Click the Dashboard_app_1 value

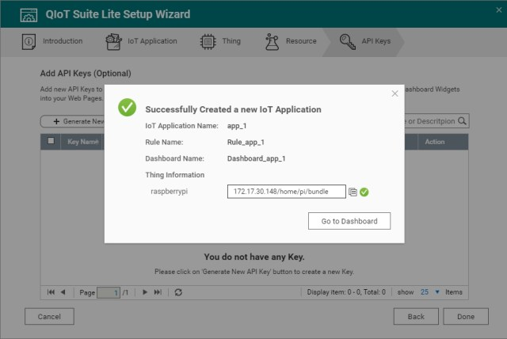pos(256,158)
